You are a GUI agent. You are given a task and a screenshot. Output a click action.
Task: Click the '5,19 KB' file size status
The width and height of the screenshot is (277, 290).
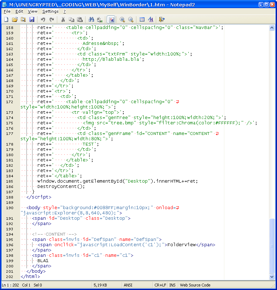100,285
